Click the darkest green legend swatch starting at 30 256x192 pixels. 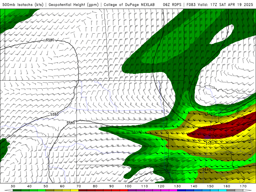tap(17, 191)
